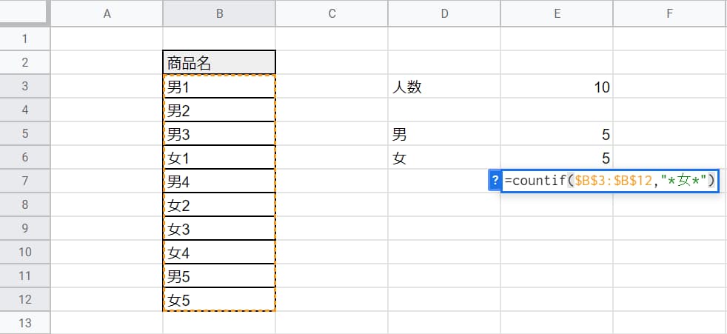Select row 7 header
The image size is (727, 334).
point(25,181)
